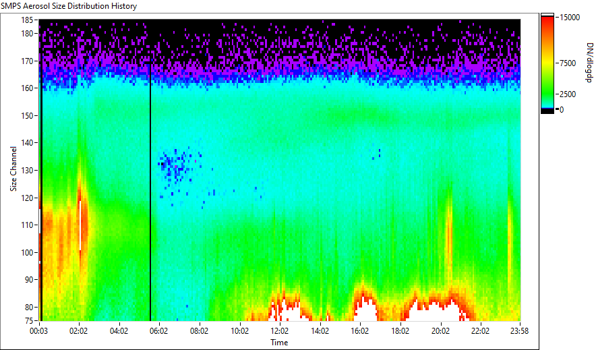Click the 04:02 time axis label

point(119,331)
